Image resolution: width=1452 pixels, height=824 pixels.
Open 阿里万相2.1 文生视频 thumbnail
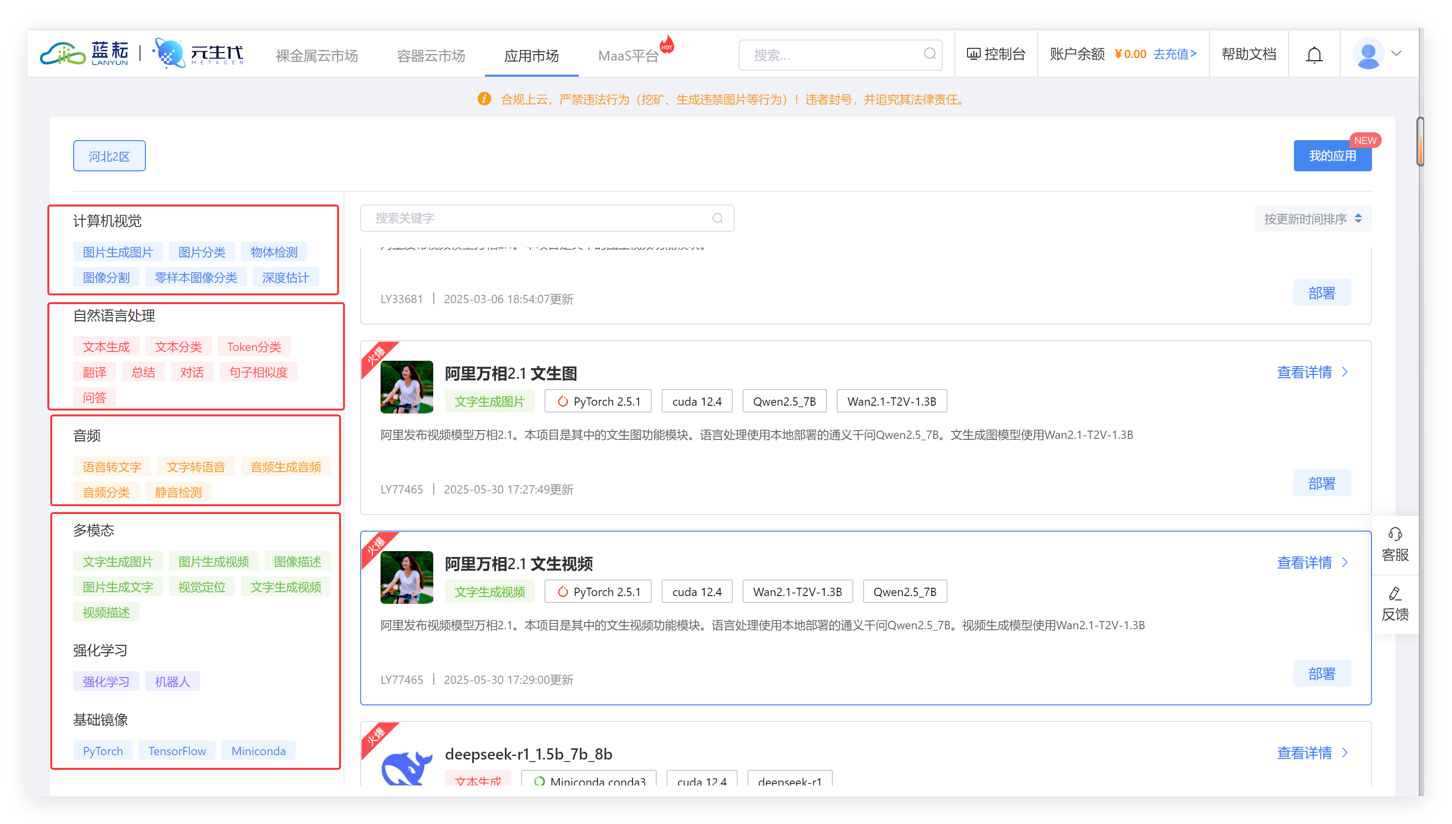pos(407,578)
